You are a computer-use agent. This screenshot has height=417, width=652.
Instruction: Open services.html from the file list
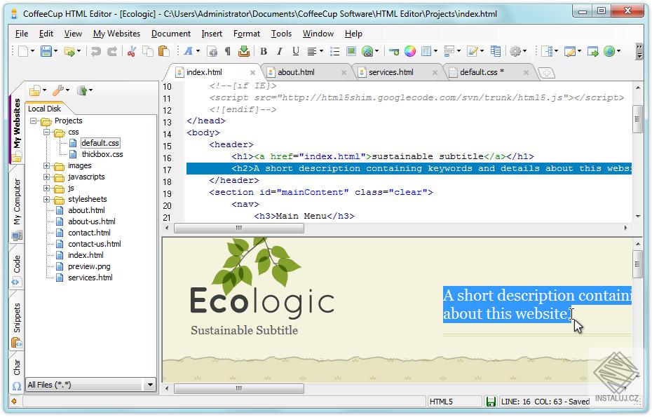[x=90, y=277]
